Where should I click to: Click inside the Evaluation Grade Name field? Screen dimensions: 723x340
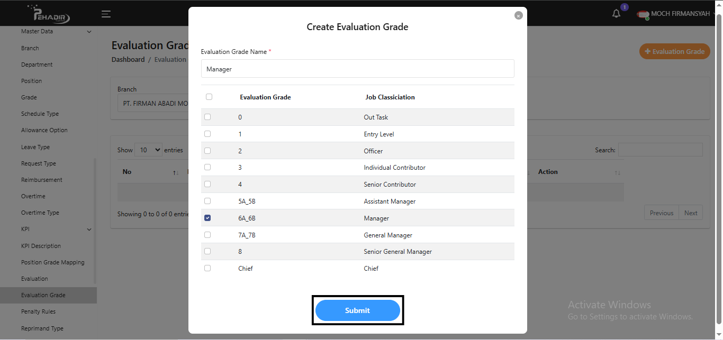click(x=357, y=68)
